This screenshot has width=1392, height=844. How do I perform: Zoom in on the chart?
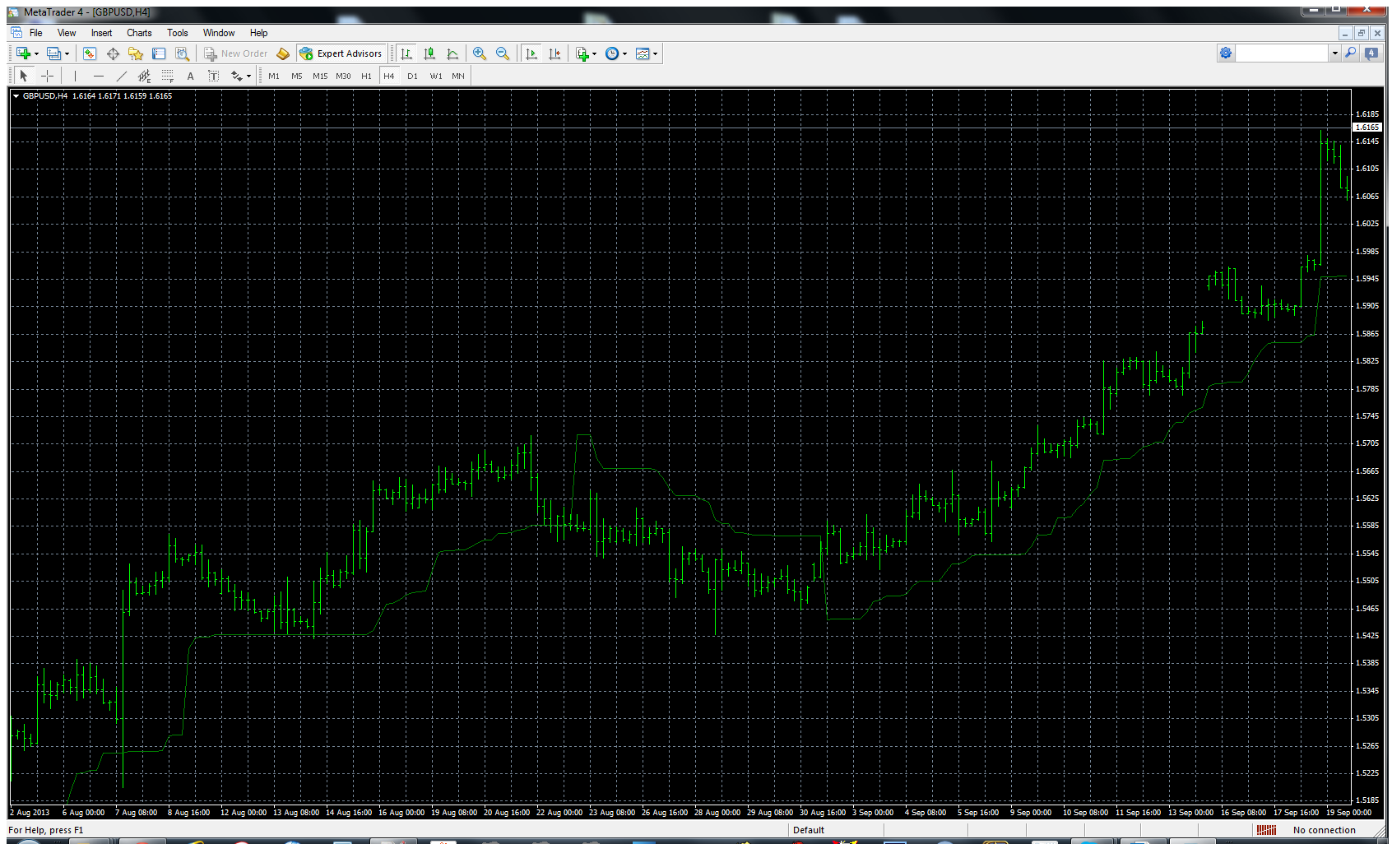480,53
